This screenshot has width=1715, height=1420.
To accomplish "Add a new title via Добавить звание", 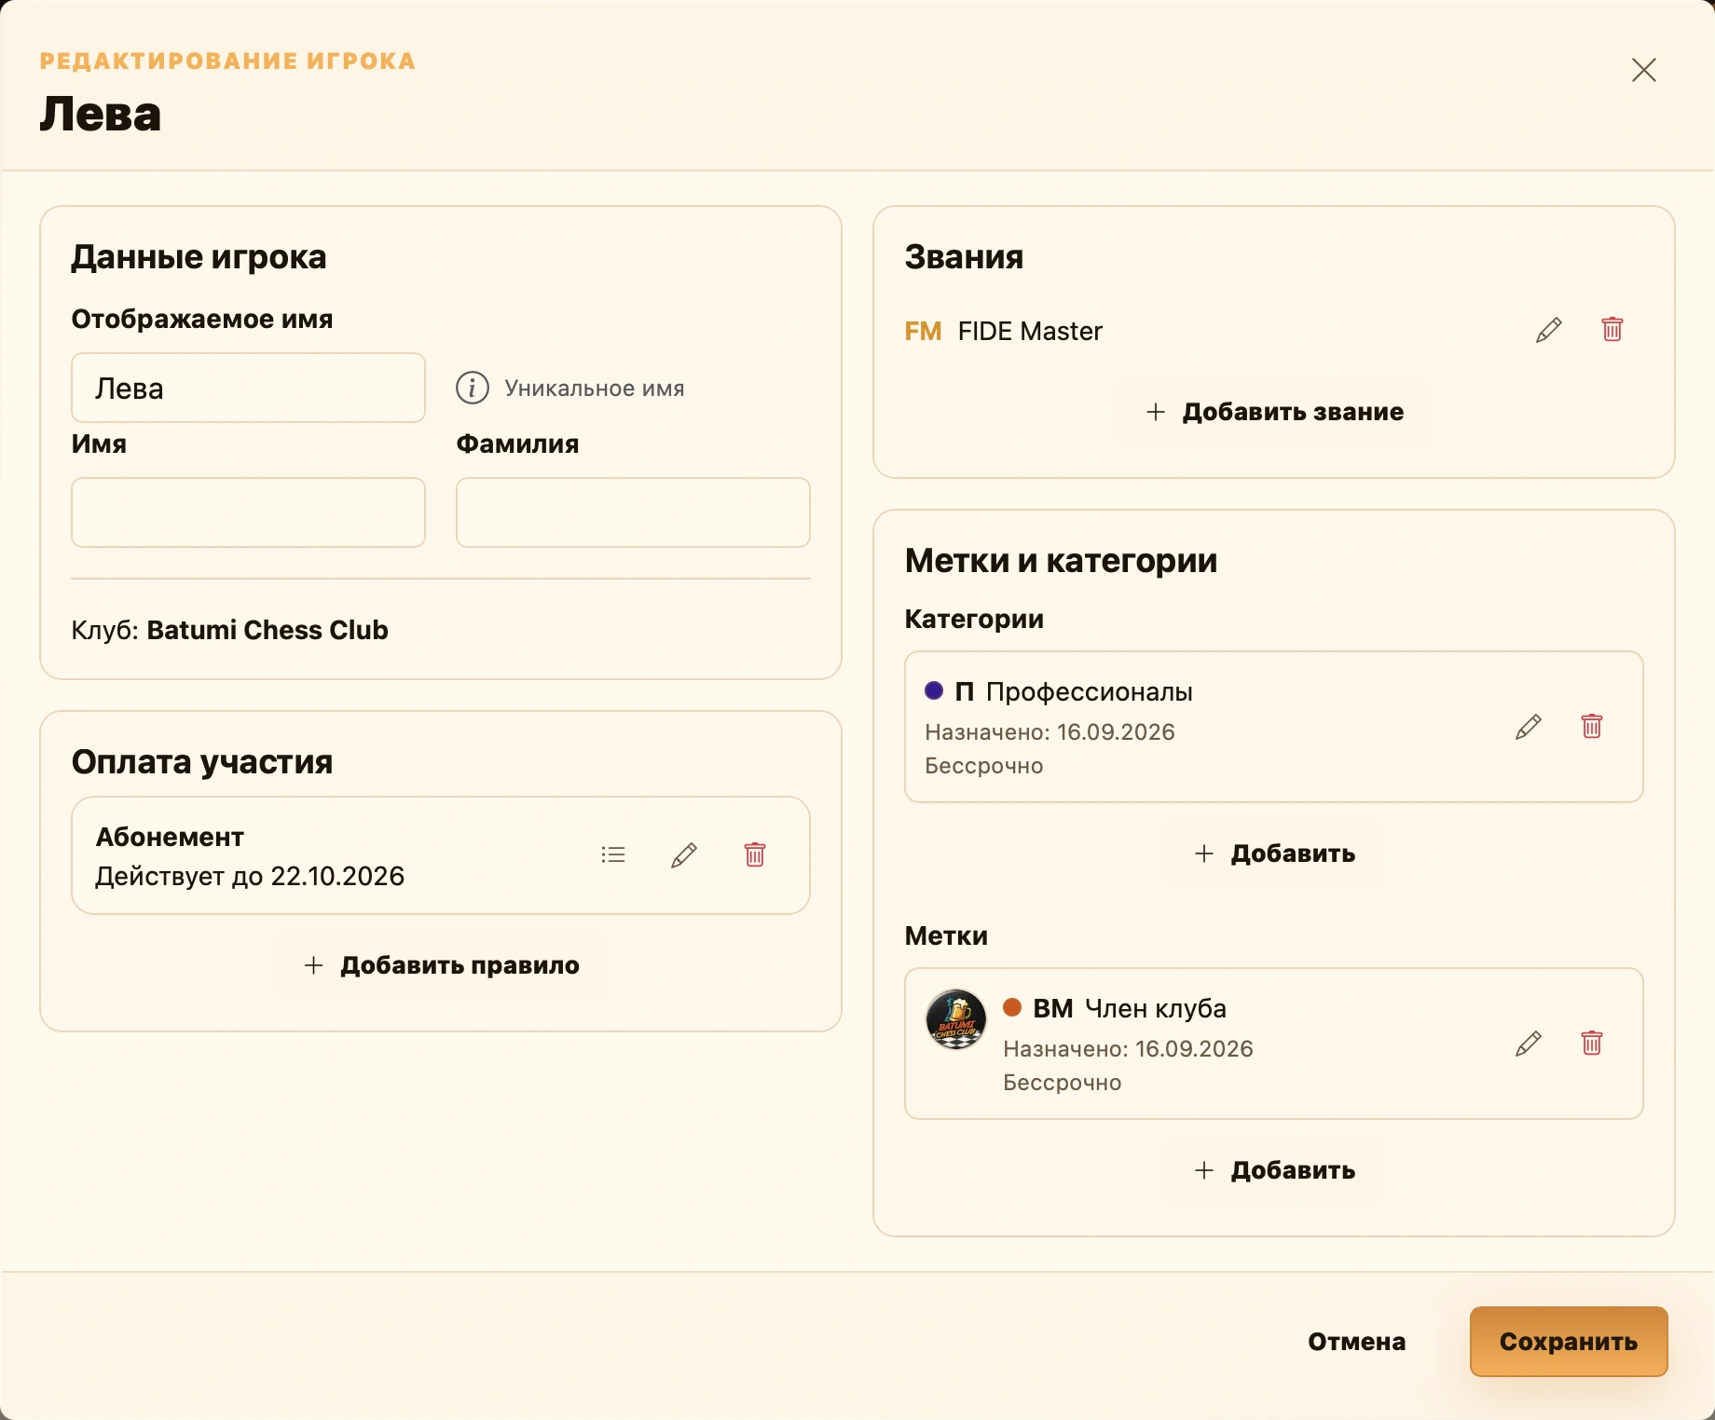I will (x=1274, y=412).
